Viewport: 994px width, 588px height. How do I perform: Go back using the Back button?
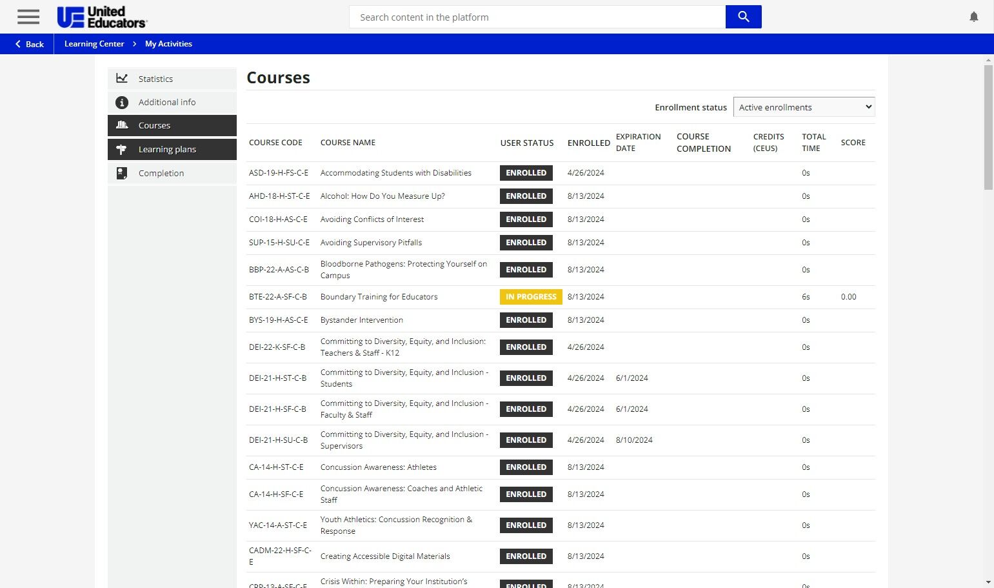point(29,44)
